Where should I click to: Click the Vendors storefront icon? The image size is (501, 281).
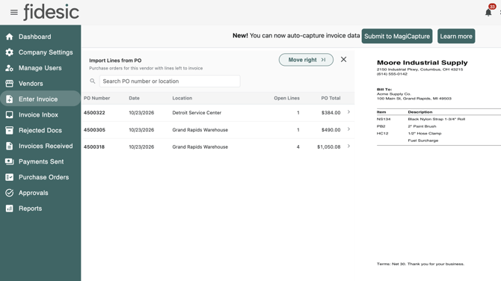coord(9,84)
